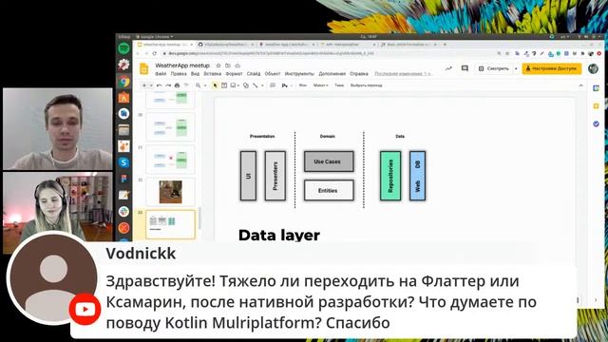Open dropdown next to new slide button
This screenshot has width=608, height=342.
click(151, 85)
